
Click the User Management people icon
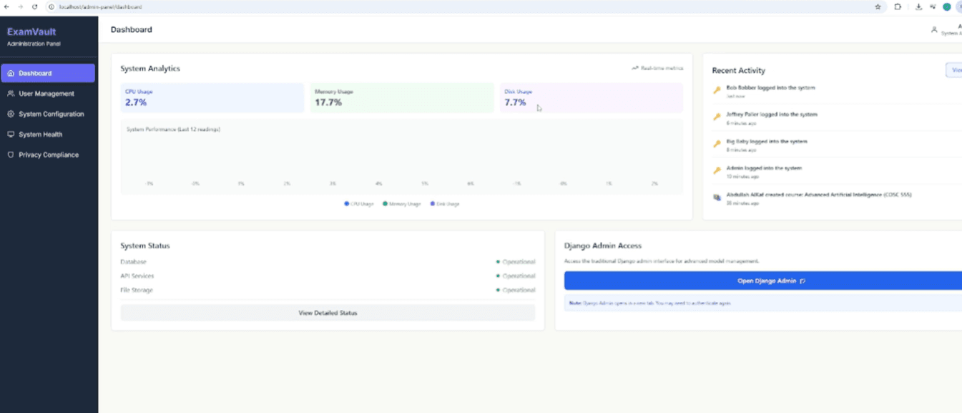pyautogui.click(x=11, y=94)
